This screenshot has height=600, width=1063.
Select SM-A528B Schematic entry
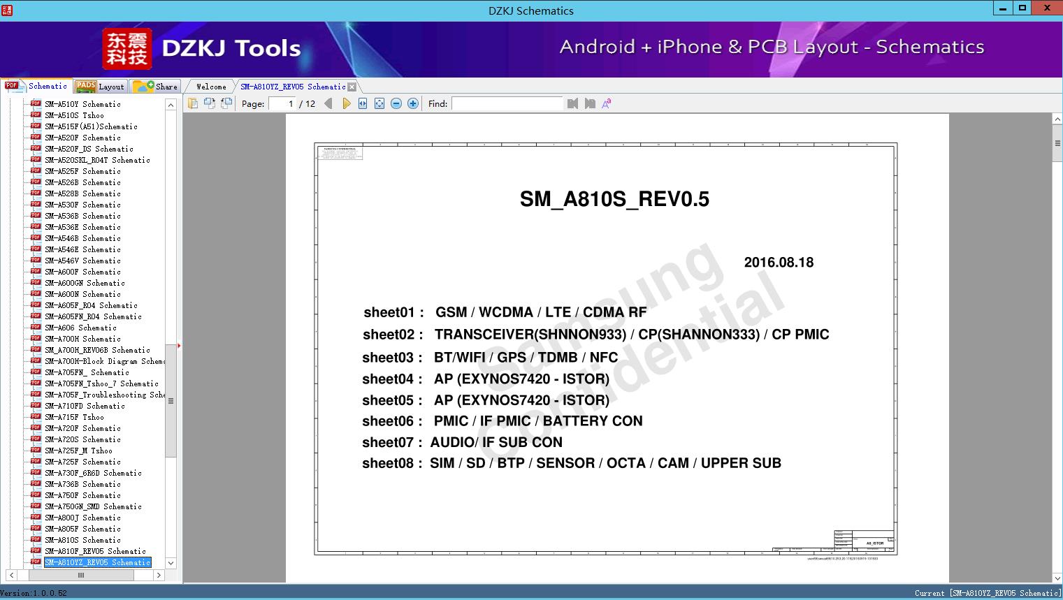(82, 193)
